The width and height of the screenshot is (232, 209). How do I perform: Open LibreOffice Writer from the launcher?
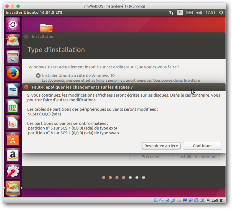(x=13, y=90)
